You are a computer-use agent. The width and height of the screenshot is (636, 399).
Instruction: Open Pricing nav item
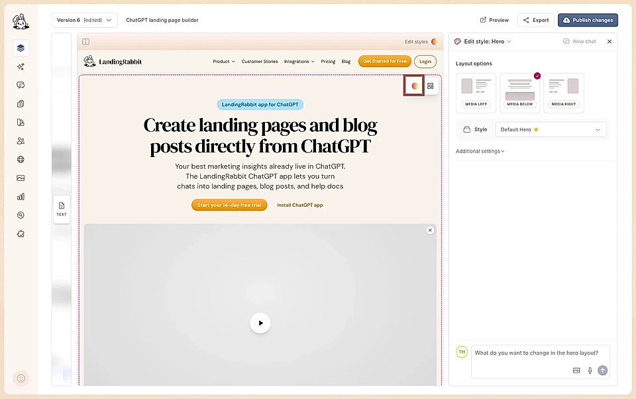(x=328, y=61)
